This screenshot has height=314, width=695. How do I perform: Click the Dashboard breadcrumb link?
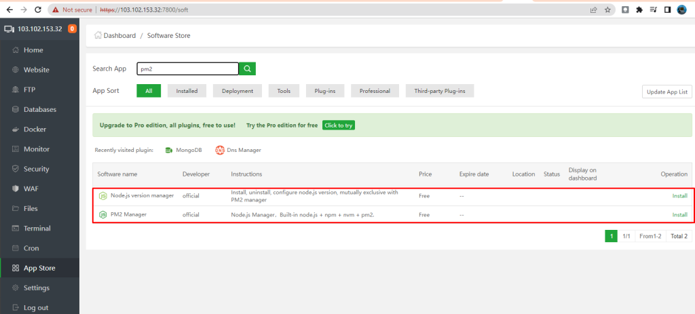click(119, 35)
